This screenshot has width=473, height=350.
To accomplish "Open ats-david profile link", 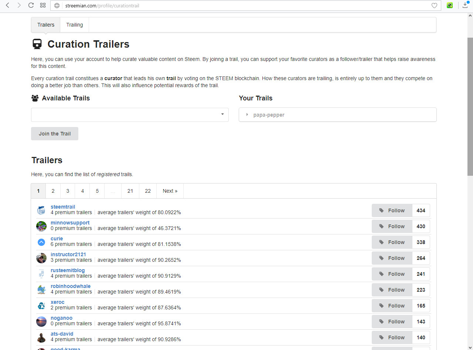I will pos(62,334).
